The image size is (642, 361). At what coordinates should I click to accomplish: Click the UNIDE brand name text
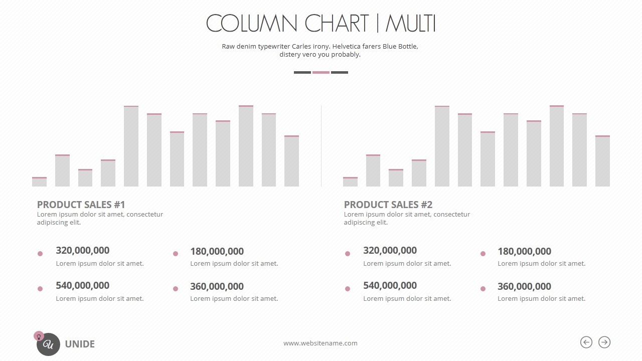coord(80,344)
